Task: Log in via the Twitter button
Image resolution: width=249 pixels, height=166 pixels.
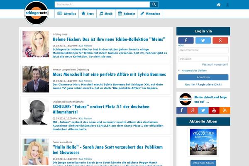Action: [203, 40]
